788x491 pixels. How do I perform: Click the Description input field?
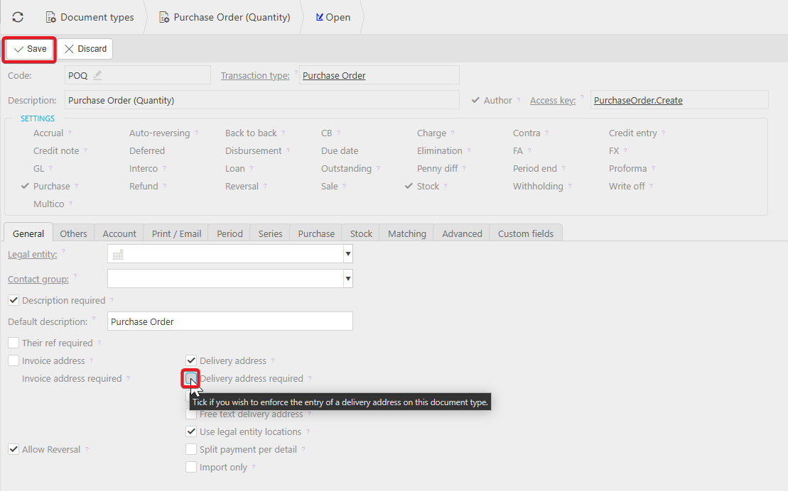[261, 100]
